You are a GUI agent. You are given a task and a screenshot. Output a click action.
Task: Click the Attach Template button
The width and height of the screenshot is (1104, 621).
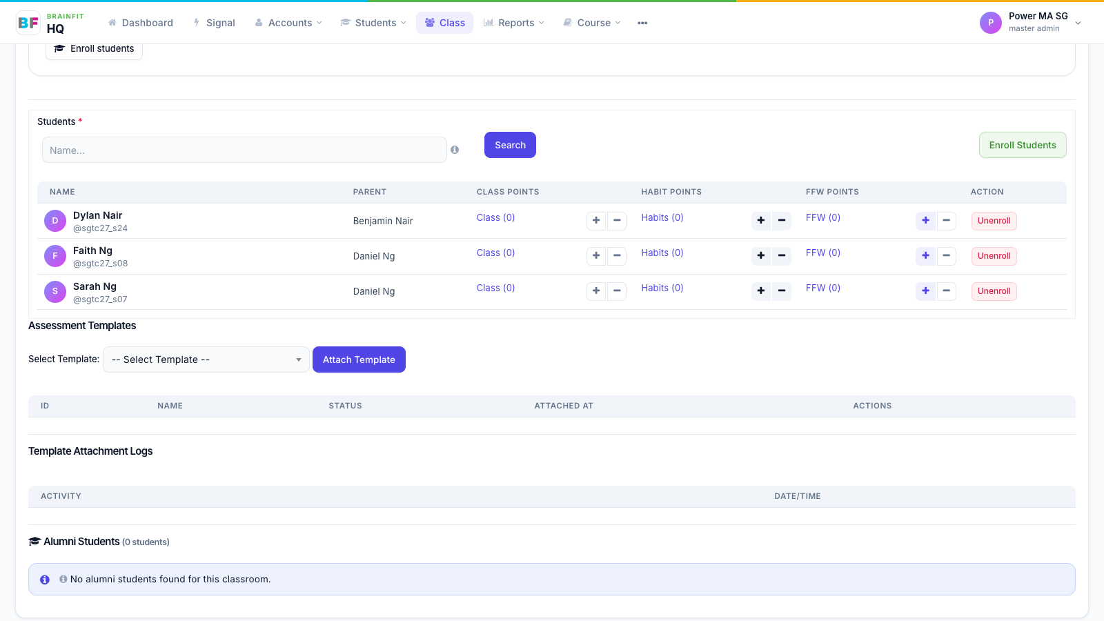click(x=359, y=359)
